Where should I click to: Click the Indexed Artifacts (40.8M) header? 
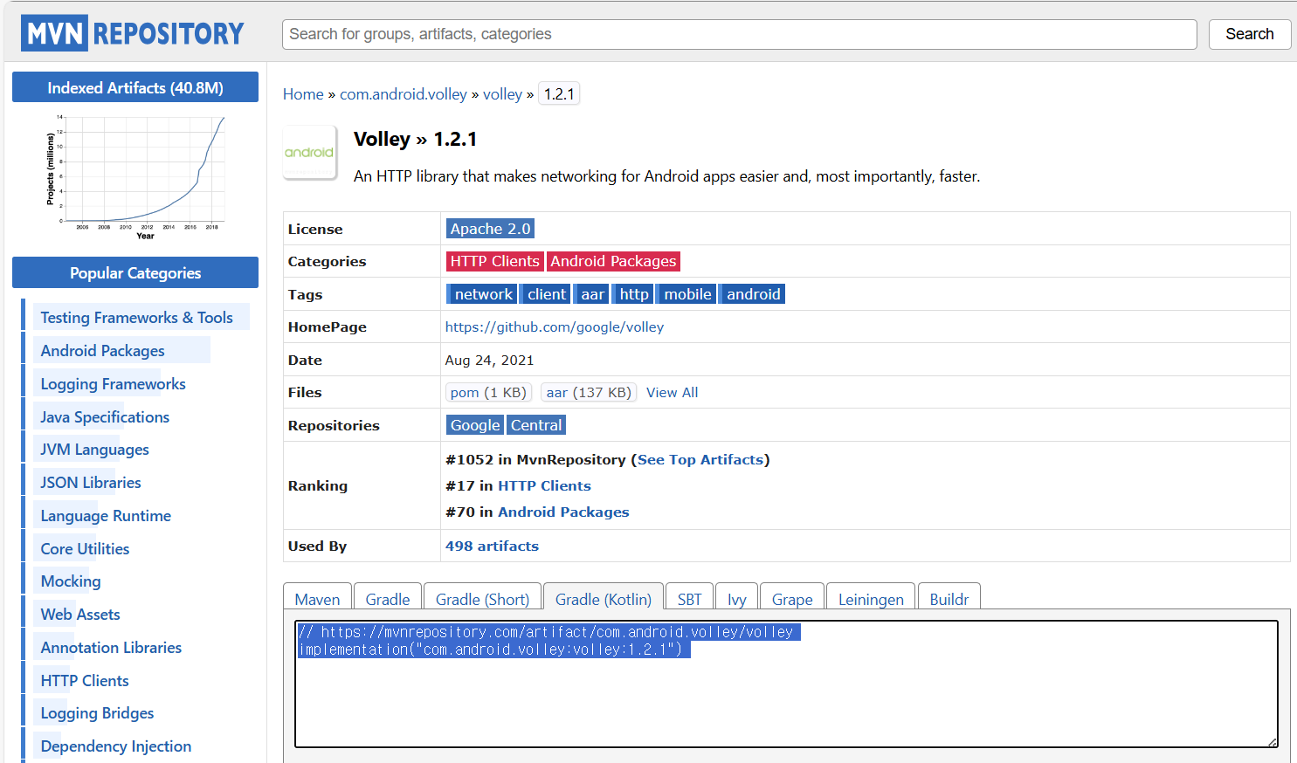tap(135, 87)
